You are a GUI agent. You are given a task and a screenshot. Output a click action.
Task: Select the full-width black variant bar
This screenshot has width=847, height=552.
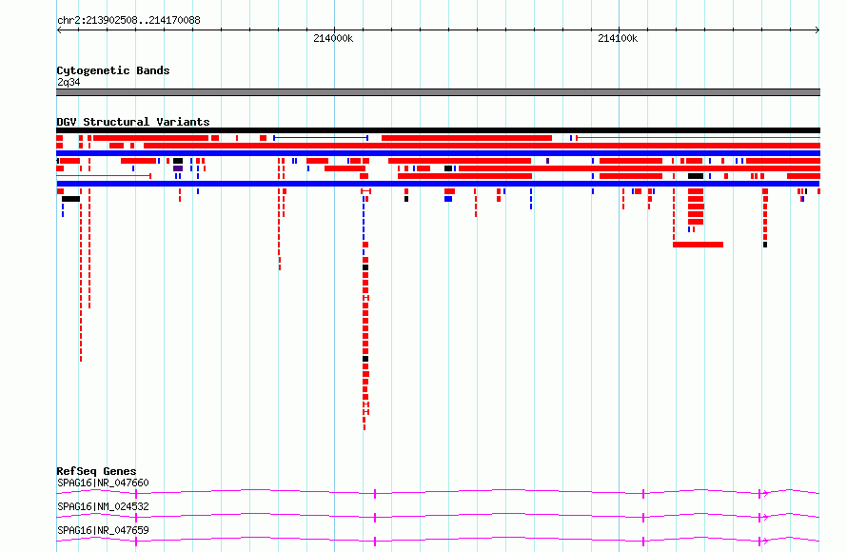click(438, 130)
